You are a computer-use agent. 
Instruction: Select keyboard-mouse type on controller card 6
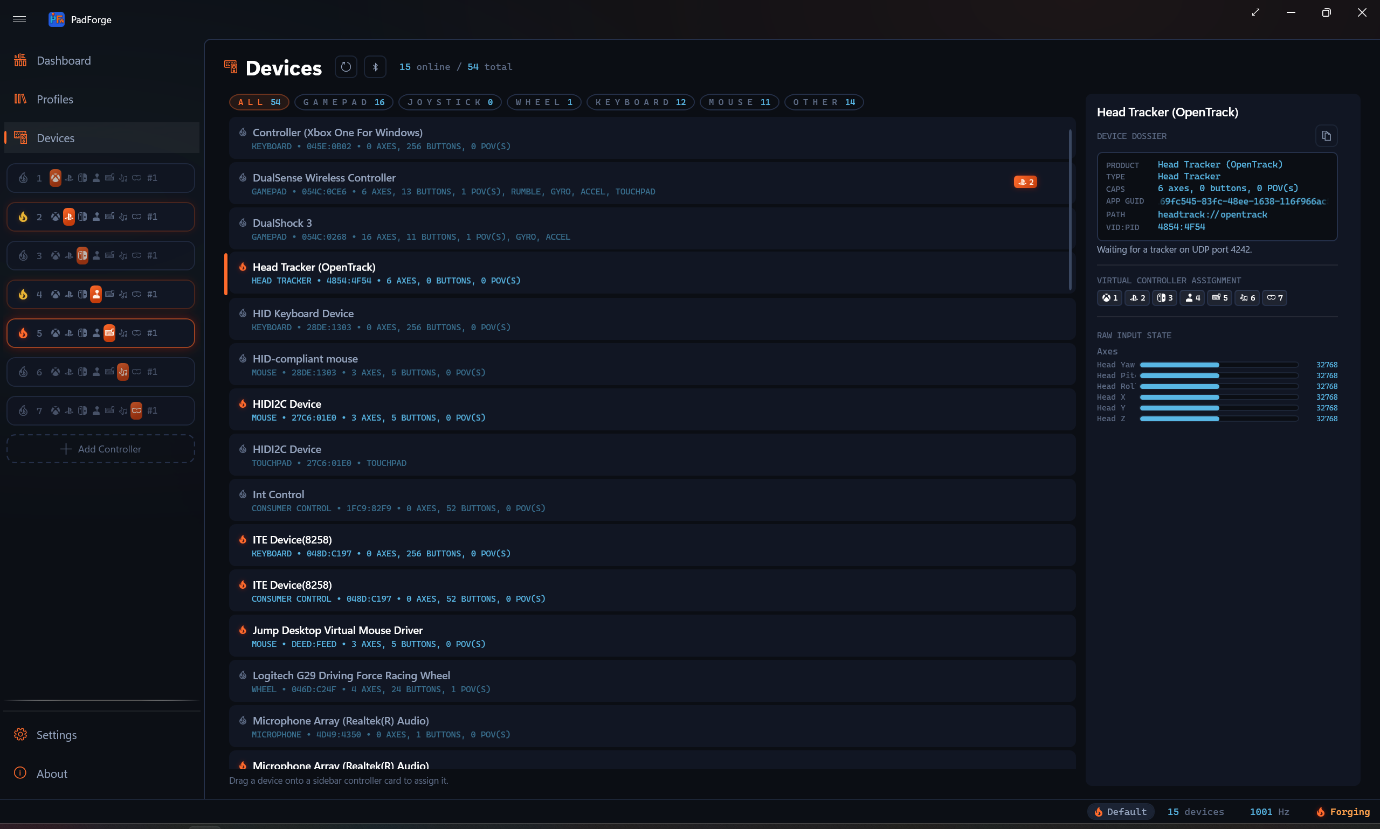[x=109, y=372]
